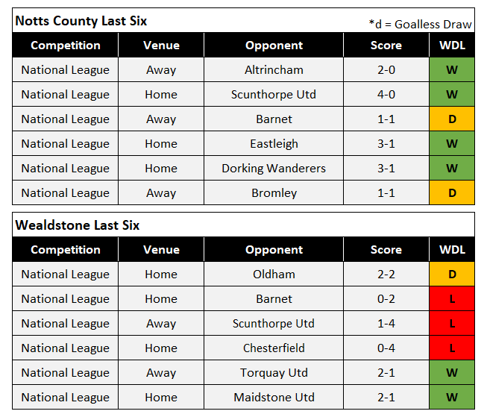
Task: Click green W swatch in Altrincham row
Action: (452, 70)
